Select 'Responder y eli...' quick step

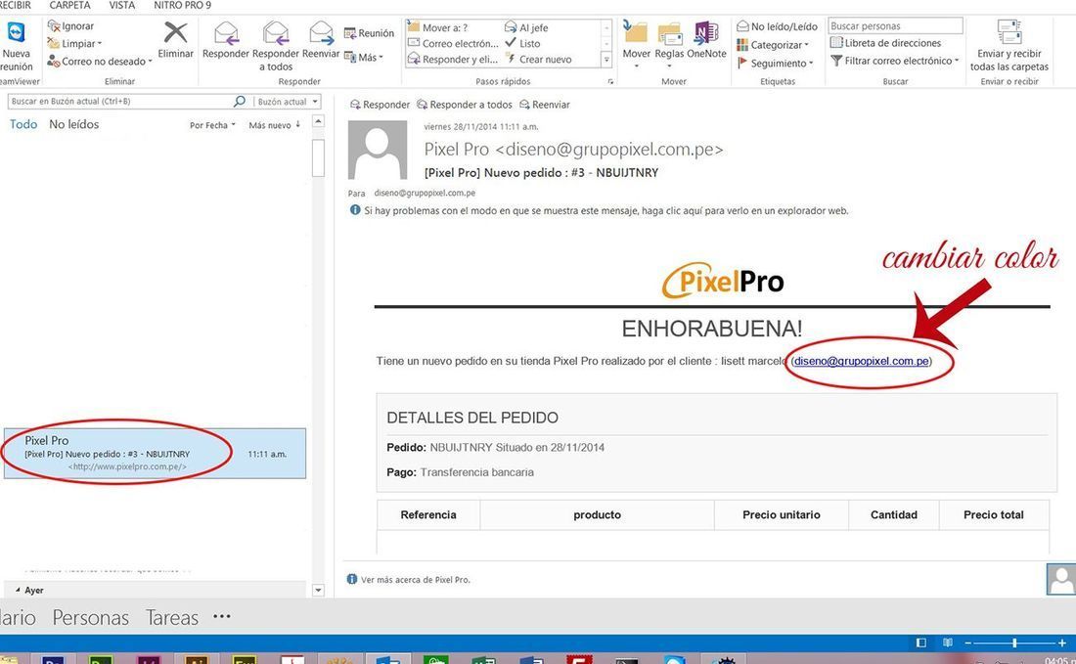[453, 59]
